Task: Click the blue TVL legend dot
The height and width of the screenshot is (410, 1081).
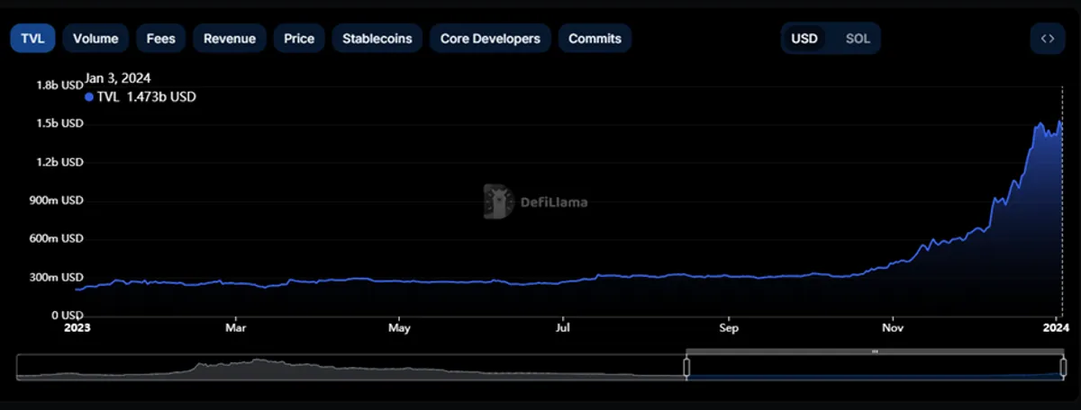Action: pyautogui.click(x=89, y=96)
